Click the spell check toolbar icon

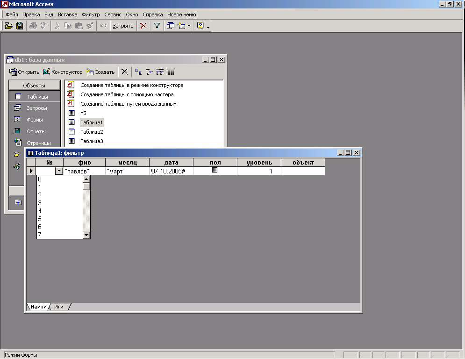pos(44,26)
